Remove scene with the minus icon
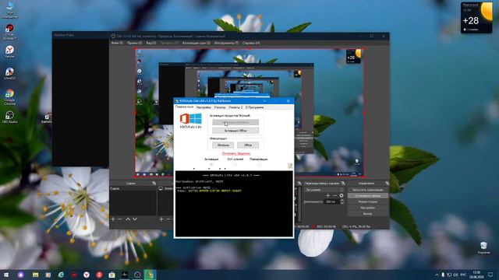The image size is (499, 280). pyautogui.click(x=120, y=219)
